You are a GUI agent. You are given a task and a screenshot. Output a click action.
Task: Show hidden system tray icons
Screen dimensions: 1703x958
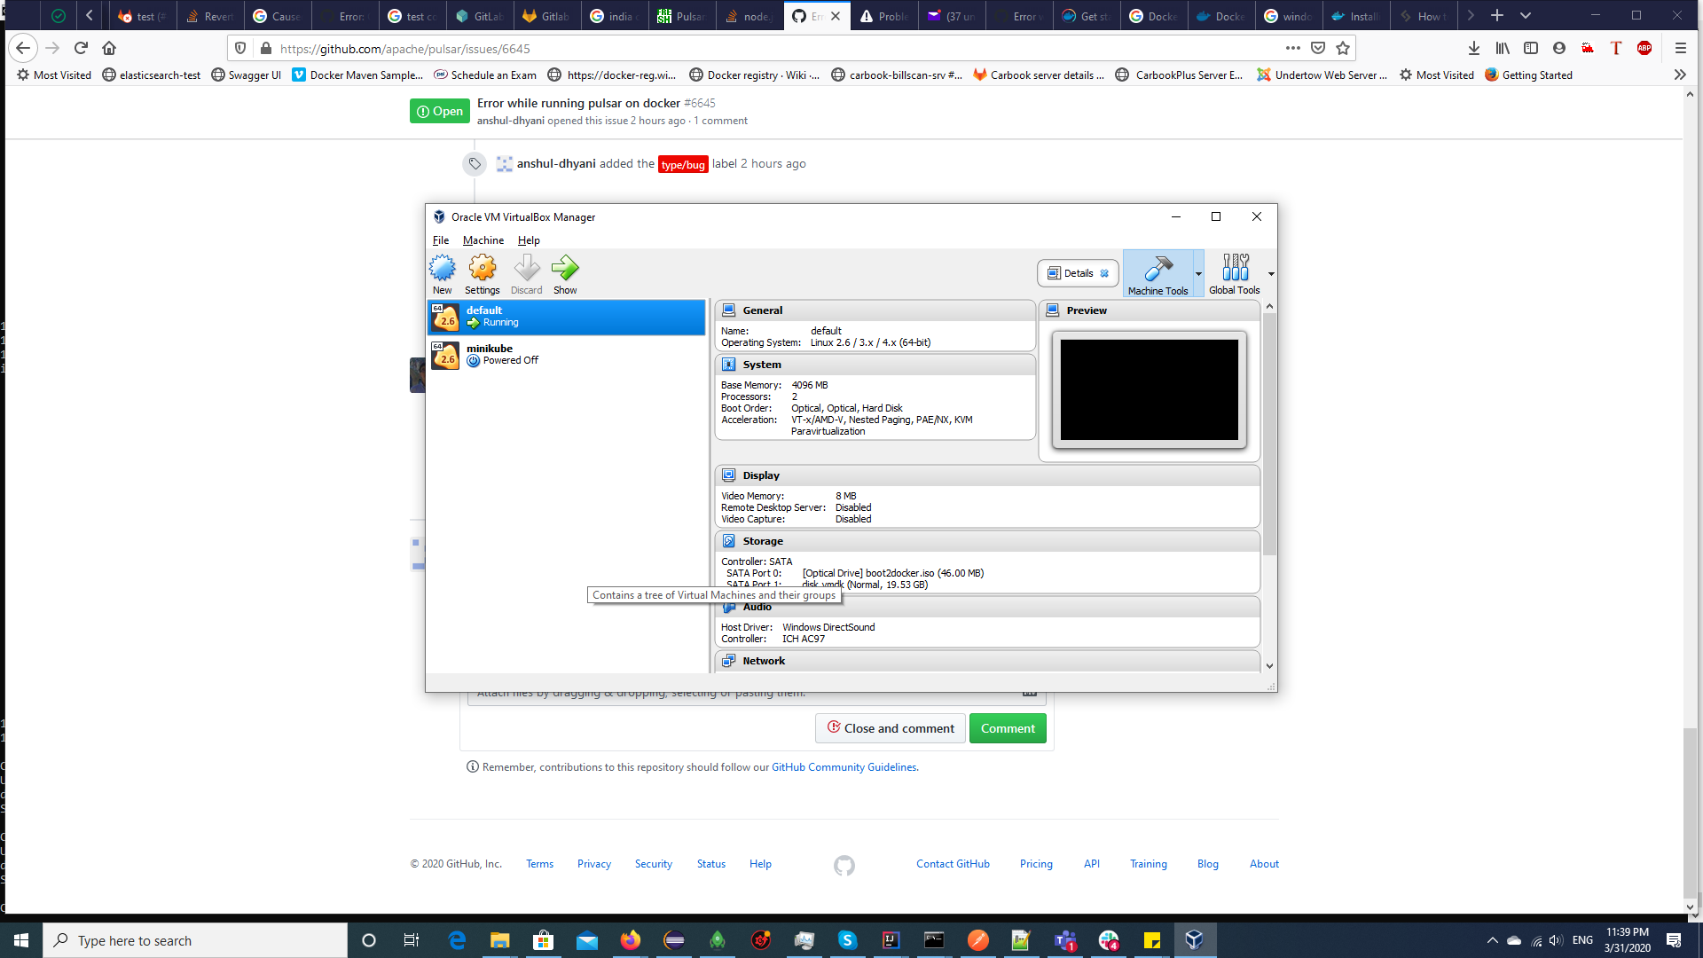click(x=1492, y=940)
